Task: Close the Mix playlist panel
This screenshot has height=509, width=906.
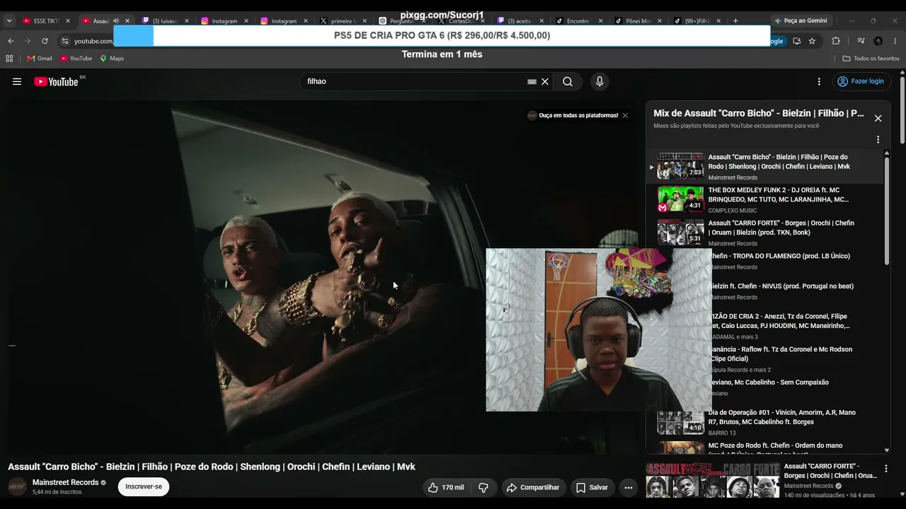Action: click(878, 118)
